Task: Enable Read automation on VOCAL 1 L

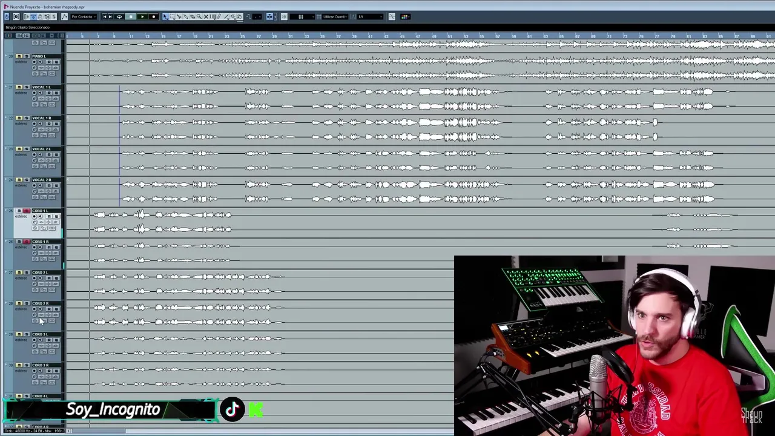Action: pos(49,93)
